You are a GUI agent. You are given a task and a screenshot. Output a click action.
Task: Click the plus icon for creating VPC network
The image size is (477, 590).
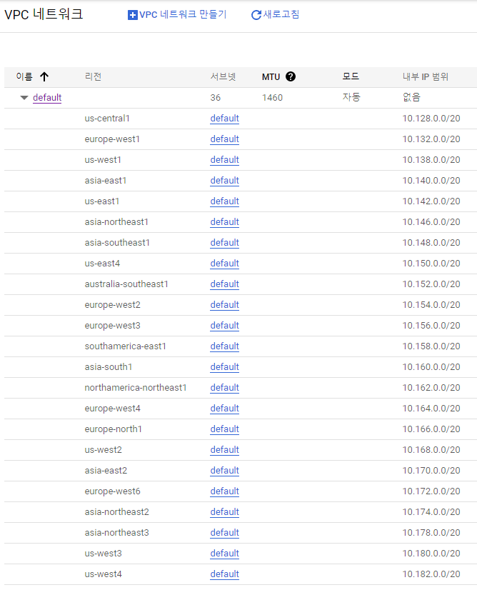click(x=132, y=15)
